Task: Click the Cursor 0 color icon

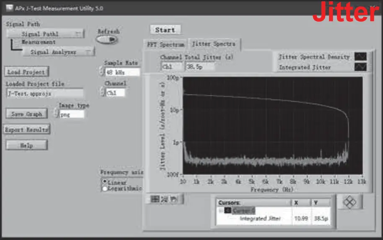Action: tap(228, 210)
